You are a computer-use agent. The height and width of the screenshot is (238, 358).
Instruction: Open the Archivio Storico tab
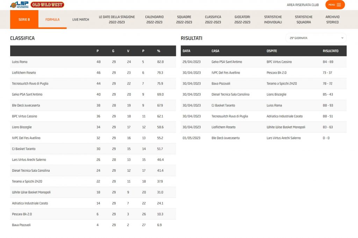coord(332,20)
